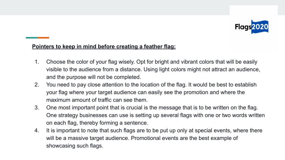Click the line starting 'One strategy businesses can use'
The width and height of the screenshot is (285, 160).
point(156,115)
